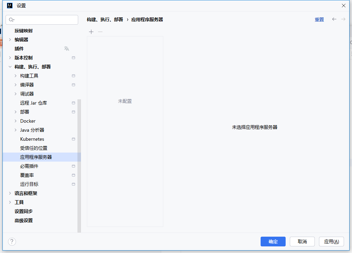Viewport: 352px width, 253px height.
Task: Click the project-level icon beside Kubernetes
Action: point(73,139)
